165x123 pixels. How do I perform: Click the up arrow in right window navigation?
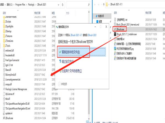tap(104, 4)
